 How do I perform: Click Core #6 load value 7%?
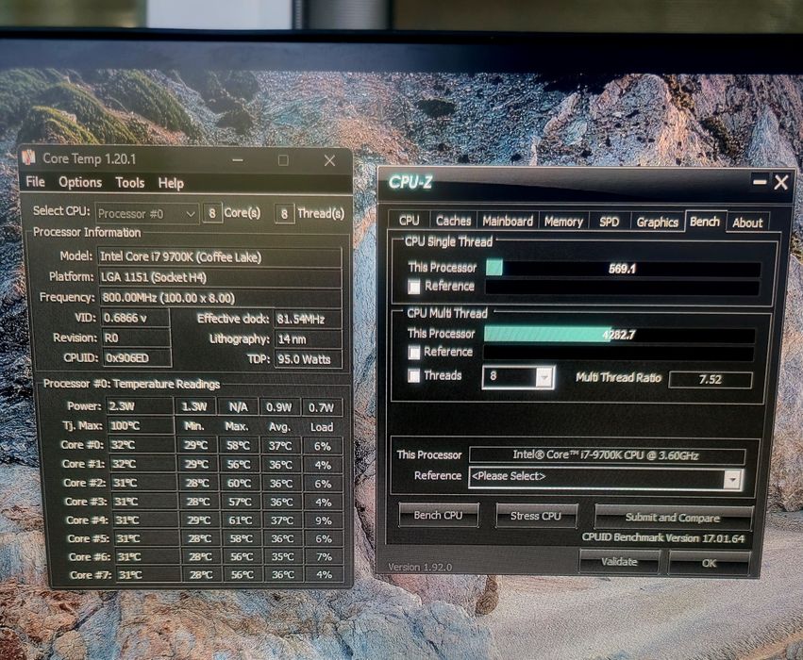[324, 556]
